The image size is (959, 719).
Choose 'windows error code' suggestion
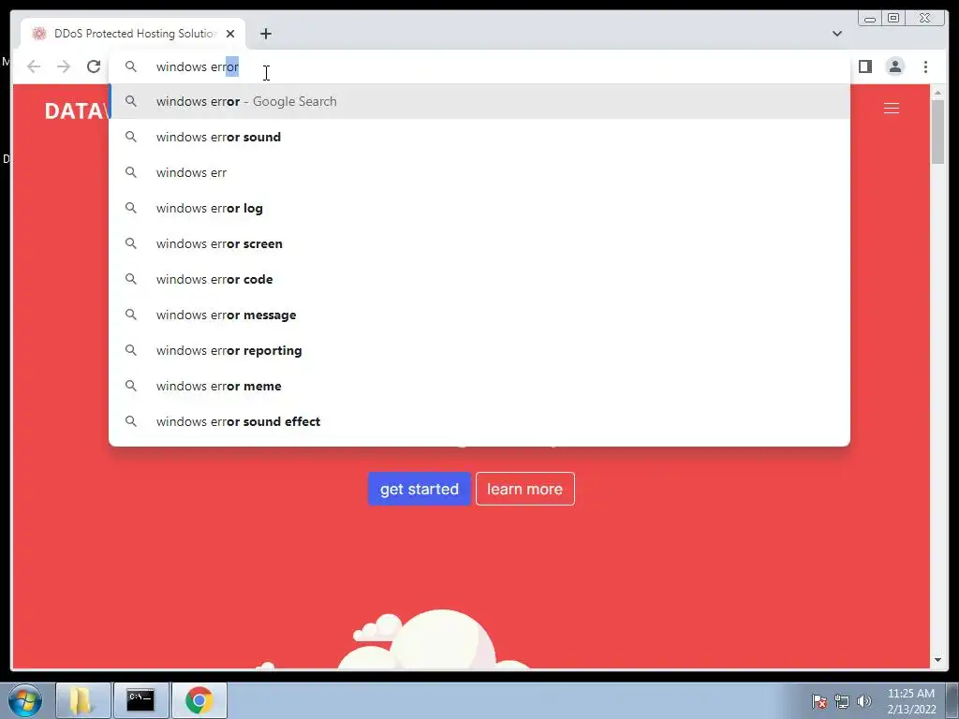(x=479, y=279)
